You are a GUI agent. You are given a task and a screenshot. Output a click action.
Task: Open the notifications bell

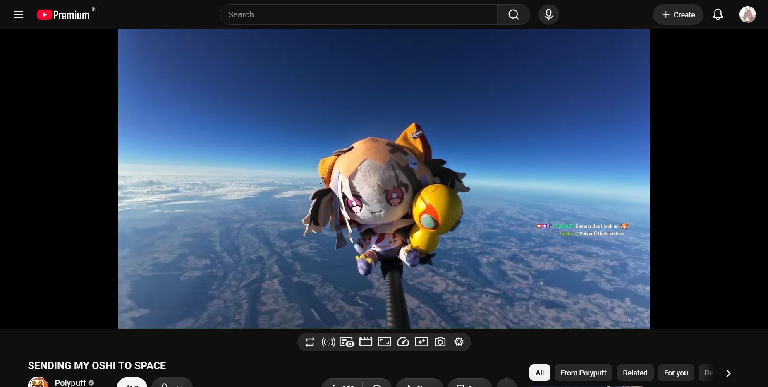tap(718, 14)
